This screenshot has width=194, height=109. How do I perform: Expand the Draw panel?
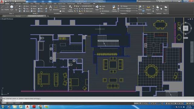[12, 13]
